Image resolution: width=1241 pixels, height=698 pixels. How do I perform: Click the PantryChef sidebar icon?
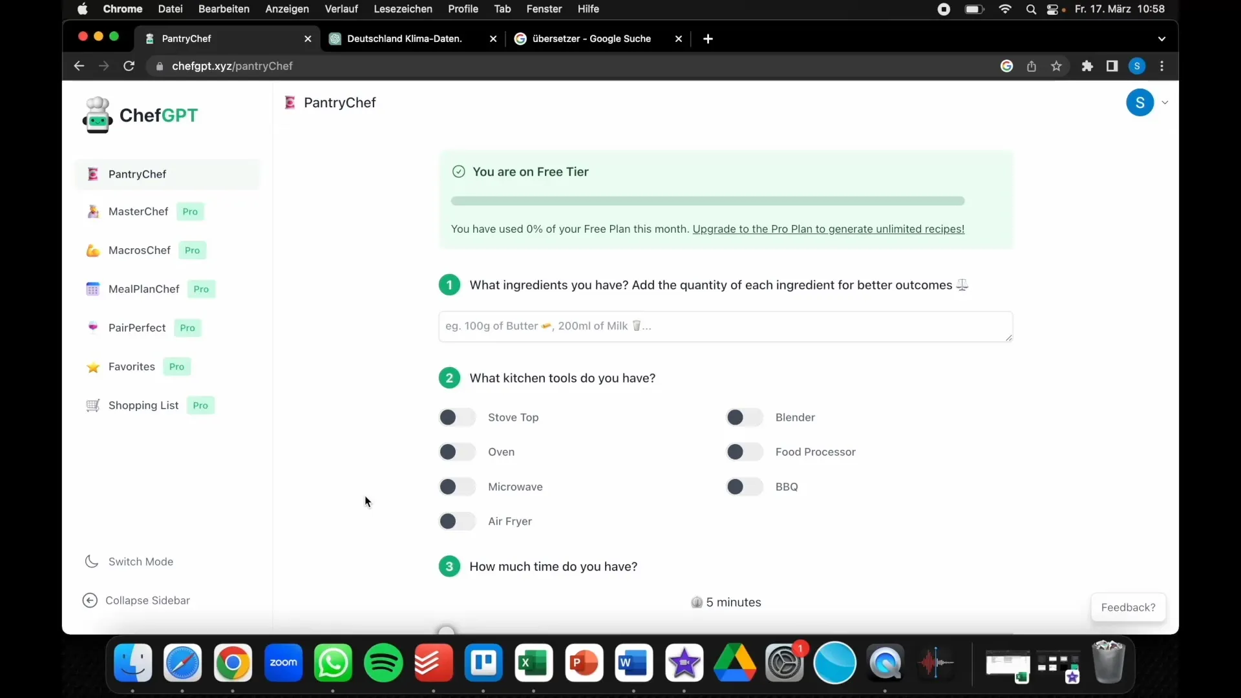[92, 174]
